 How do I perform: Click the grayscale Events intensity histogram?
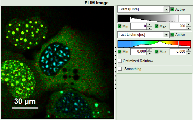154,19
